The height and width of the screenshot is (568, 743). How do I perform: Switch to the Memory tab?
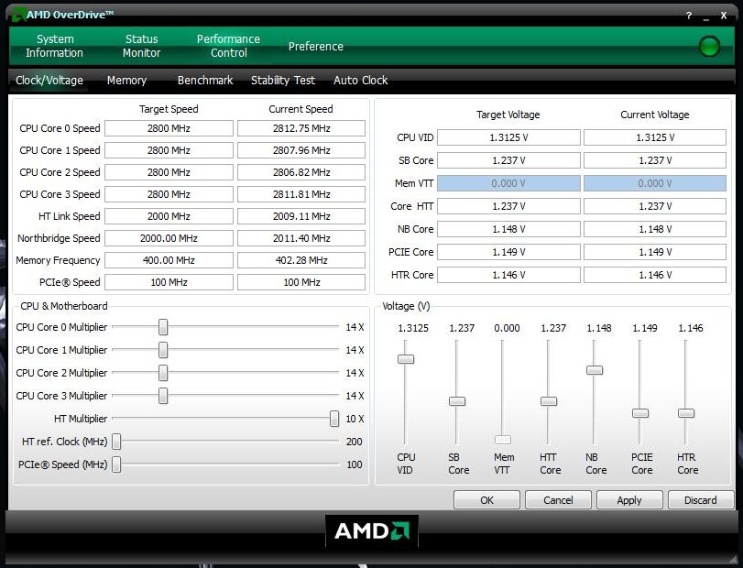pos(126,81)
